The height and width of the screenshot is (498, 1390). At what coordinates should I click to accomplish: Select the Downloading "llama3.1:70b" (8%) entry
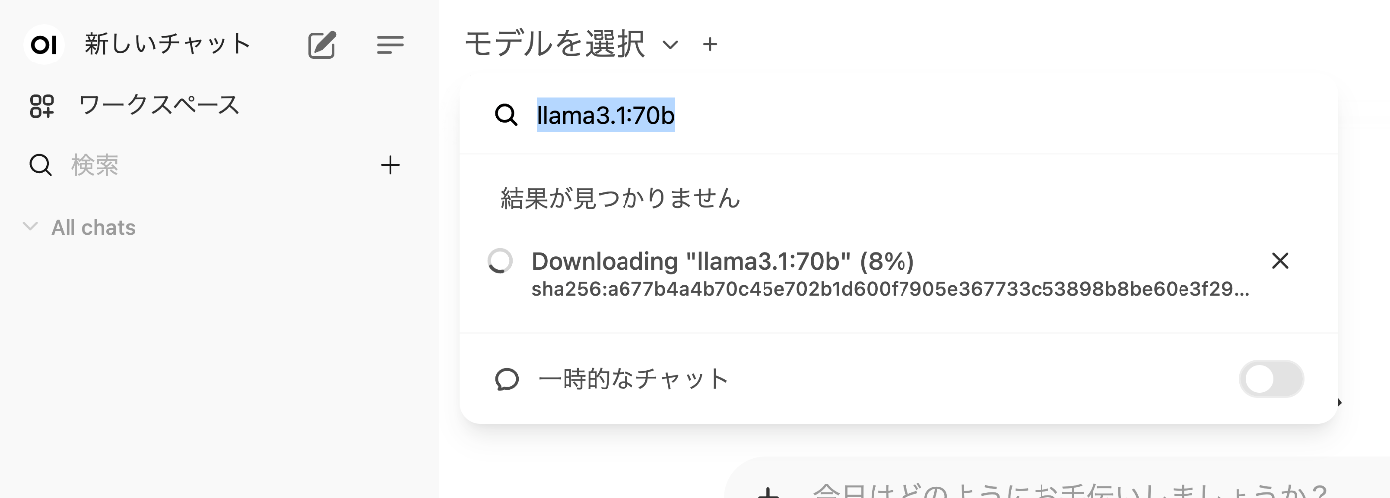coord(723,262)
